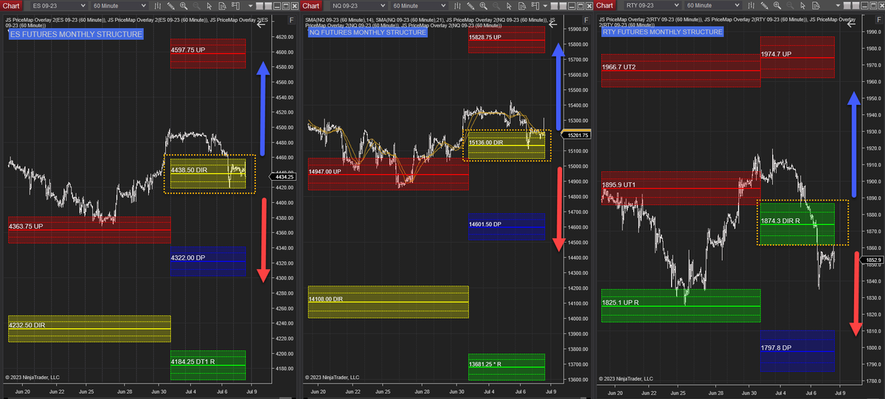Select the ES FUTURES MONTHLY STRUCTURE label
Screen dimensions: 885x399
click(x=75, y=34)
